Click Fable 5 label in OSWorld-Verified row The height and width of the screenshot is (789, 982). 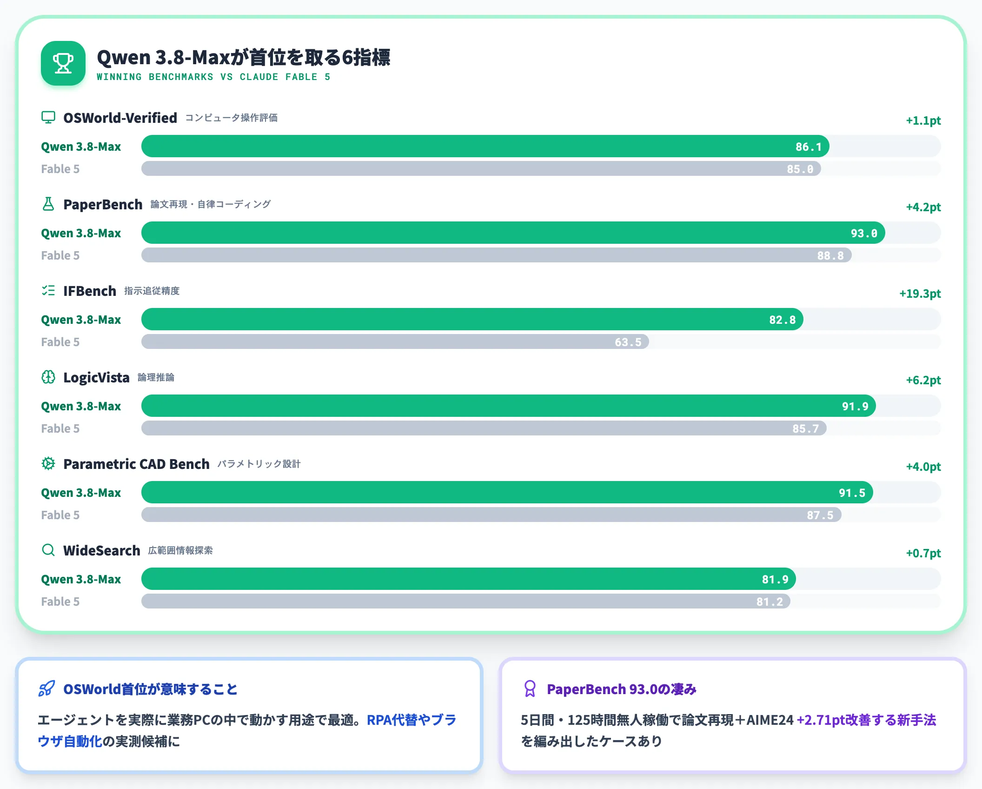tap(60, 169)
